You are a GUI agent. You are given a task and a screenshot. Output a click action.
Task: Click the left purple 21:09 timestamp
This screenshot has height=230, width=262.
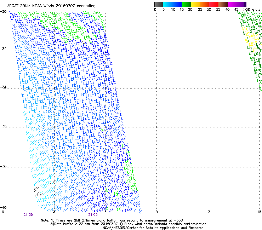point(28,215)
